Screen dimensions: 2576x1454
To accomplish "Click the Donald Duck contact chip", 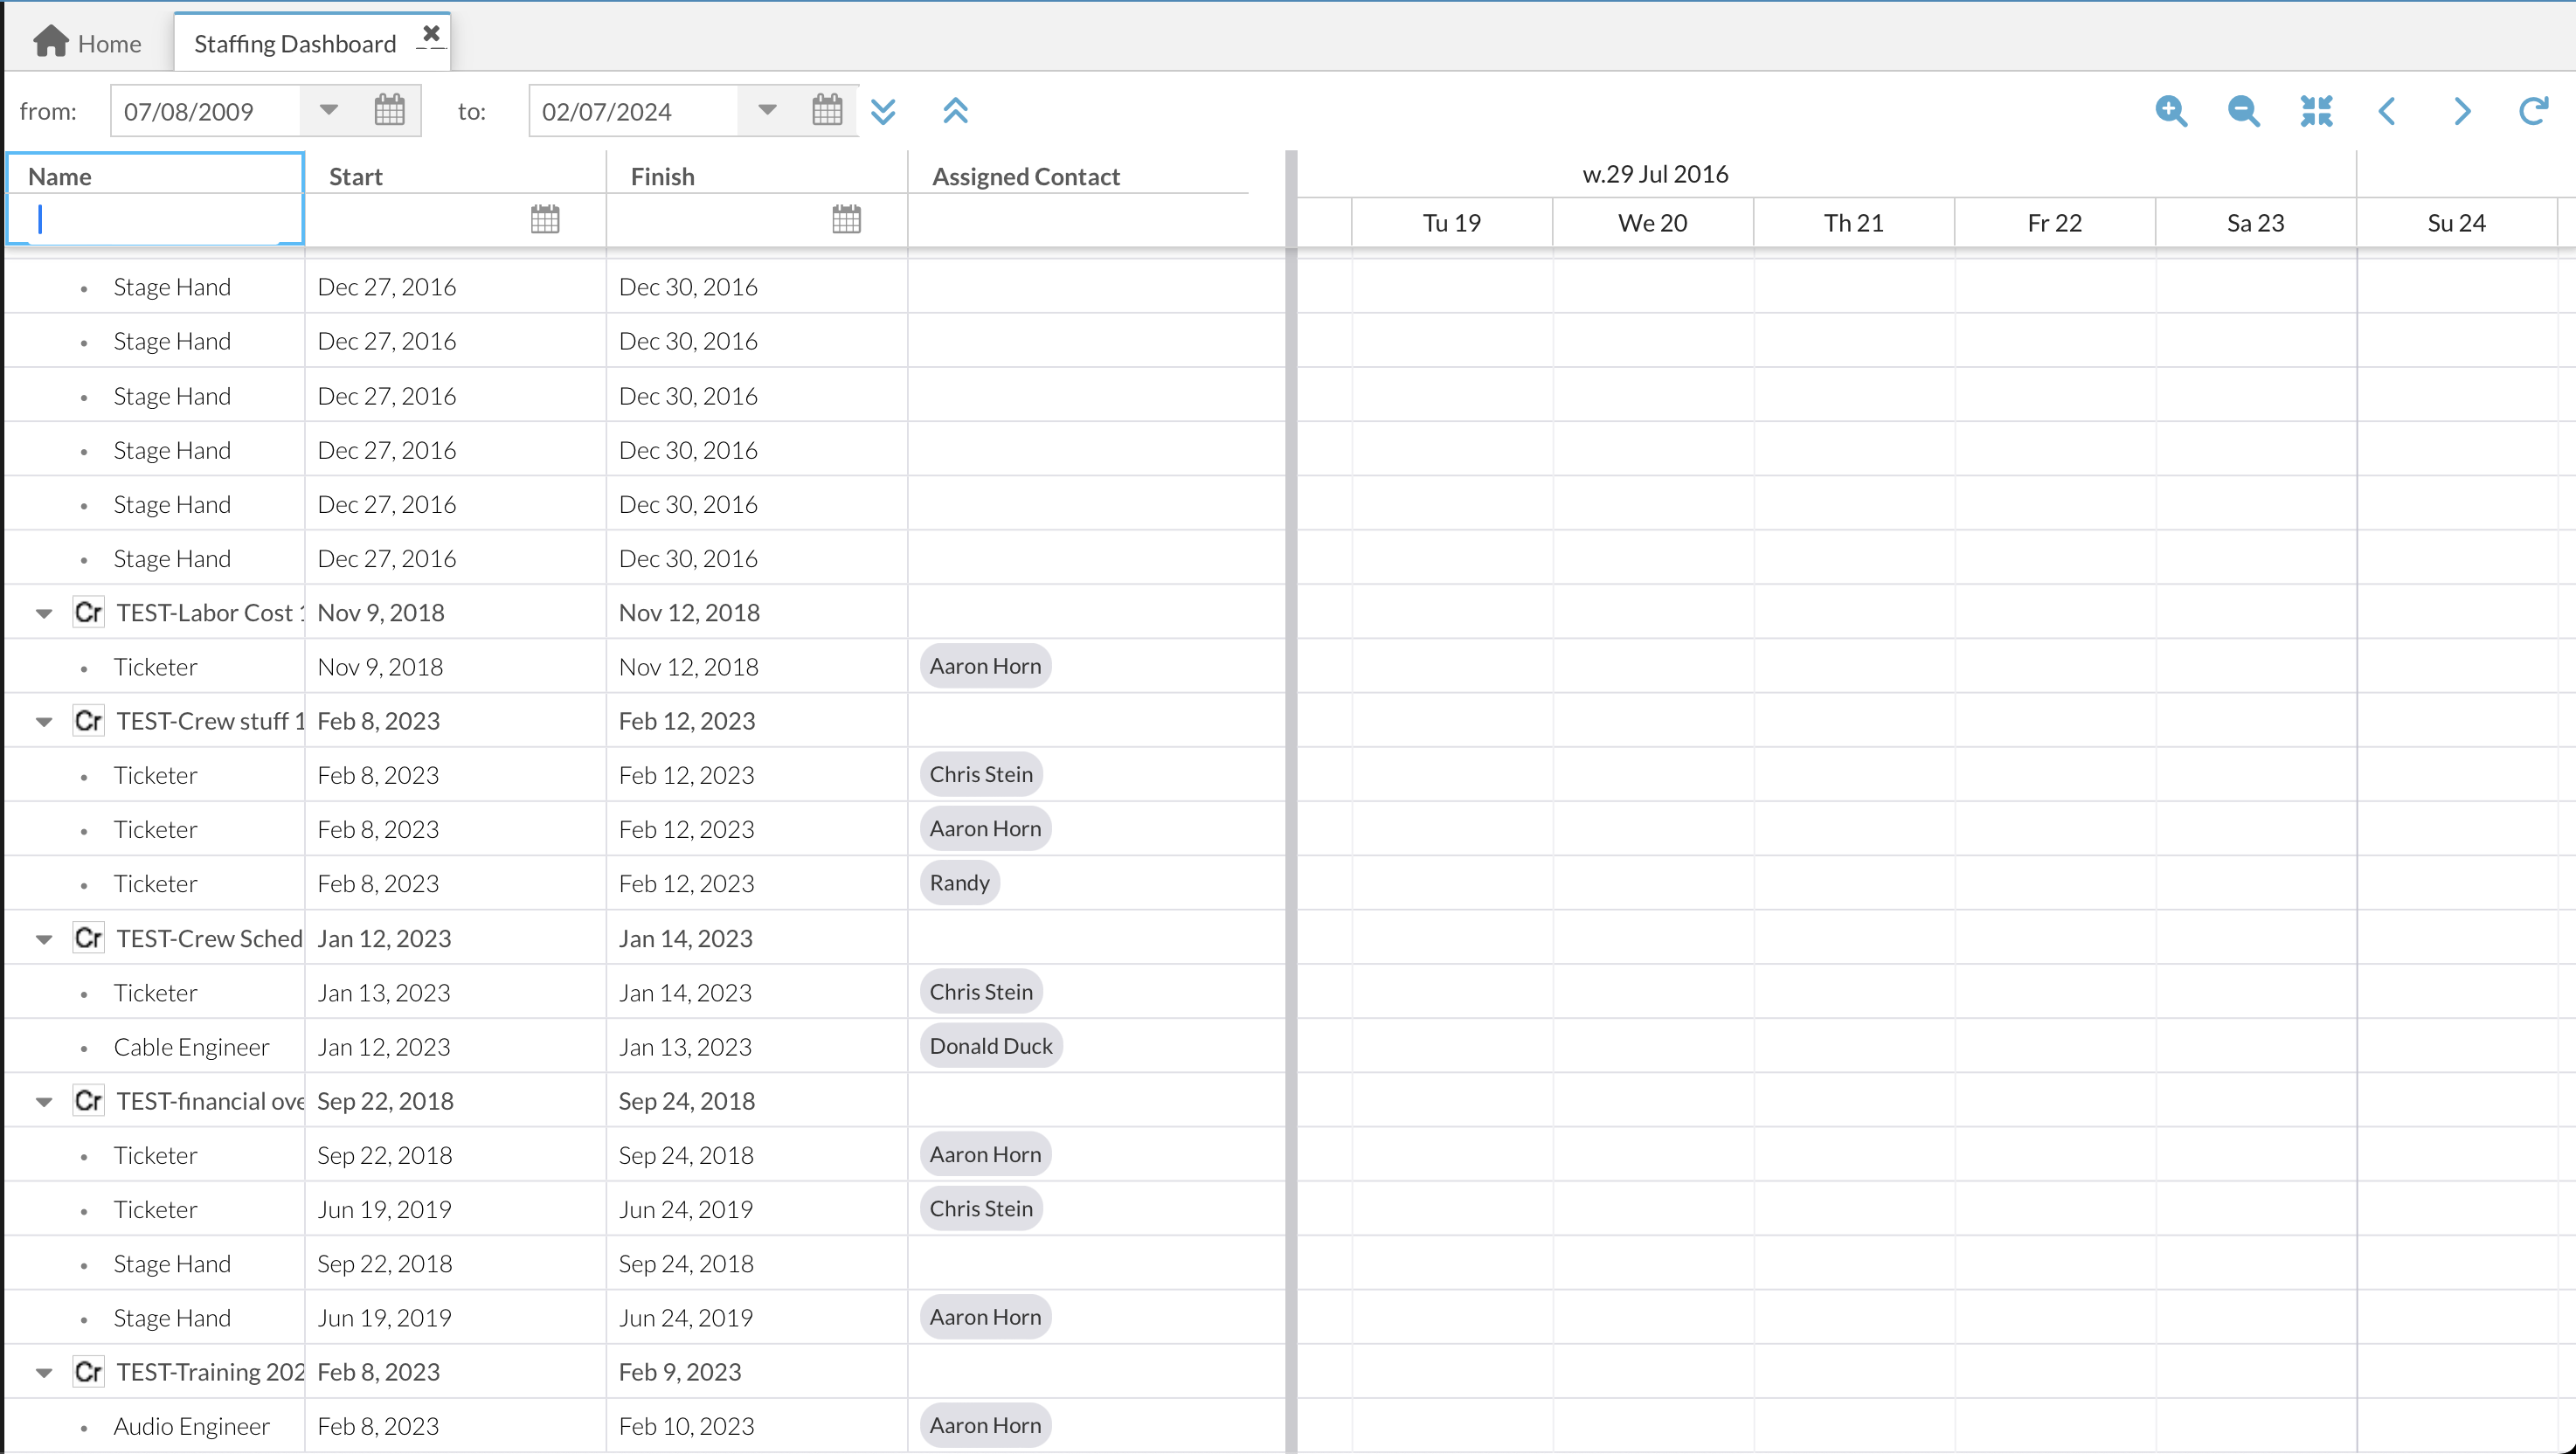I will pos(990,1046).
